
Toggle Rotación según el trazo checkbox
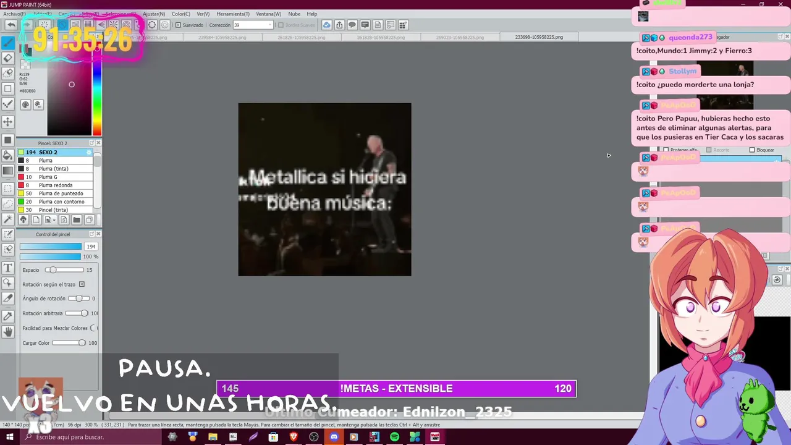[x=82, y=284]
